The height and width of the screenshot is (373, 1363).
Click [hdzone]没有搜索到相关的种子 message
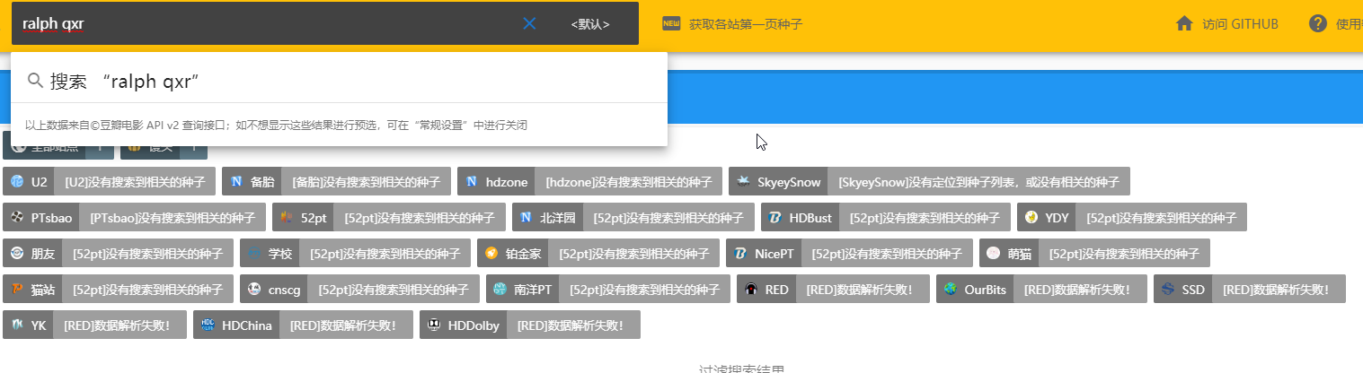(629, 182)
